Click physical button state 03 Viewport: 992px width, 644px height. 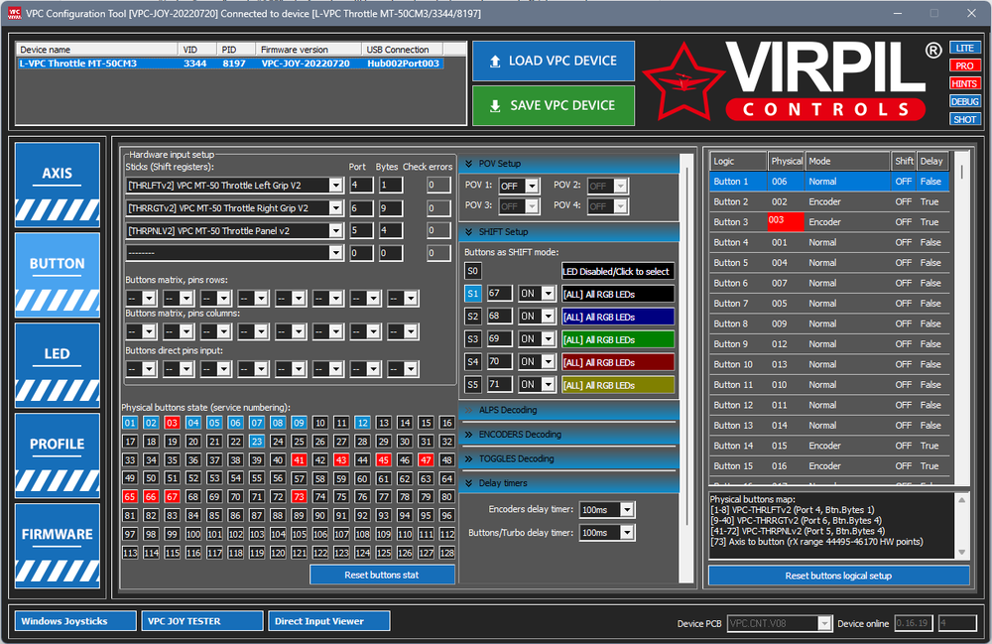click(172, 424)
